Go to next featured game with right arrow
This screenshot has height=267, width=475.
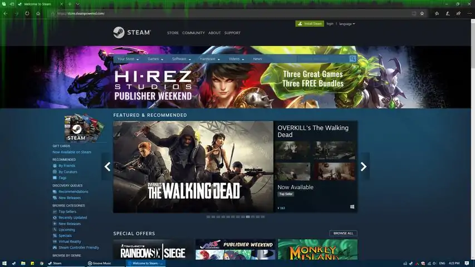coord(364,166)
